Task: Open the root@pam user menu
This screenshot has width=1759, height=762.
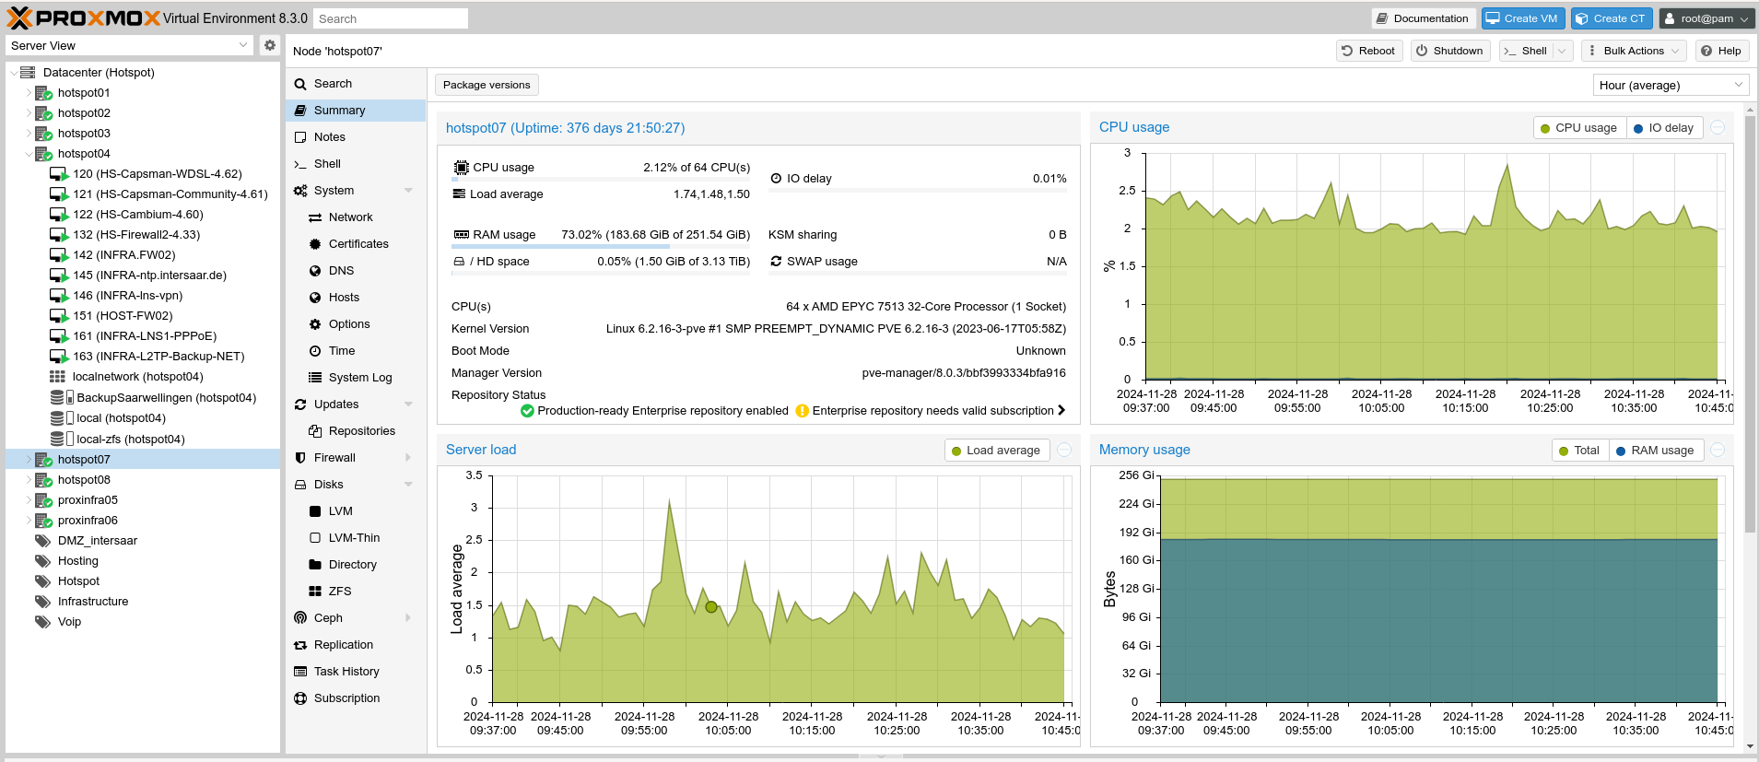Action: [x=1706, y=18]
